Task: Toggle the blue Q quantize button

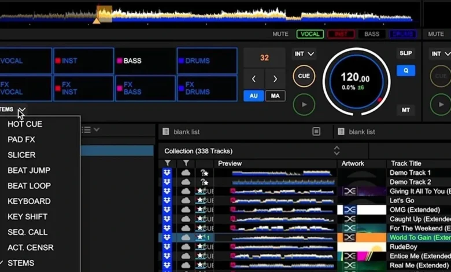Action: (x=405, y=71)
